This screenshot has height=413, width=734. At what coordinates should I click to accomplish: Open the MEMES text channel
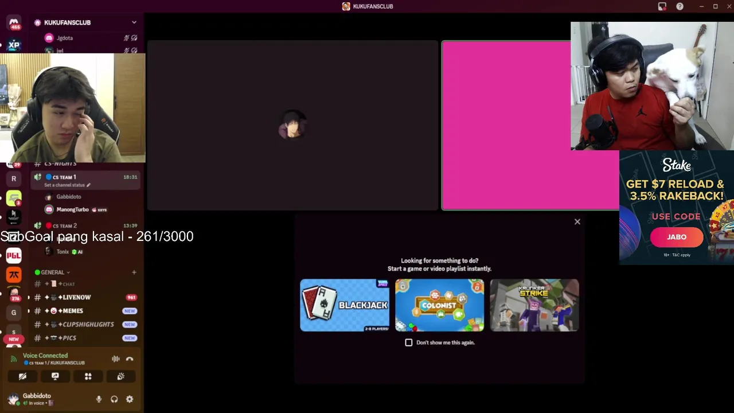86,311
